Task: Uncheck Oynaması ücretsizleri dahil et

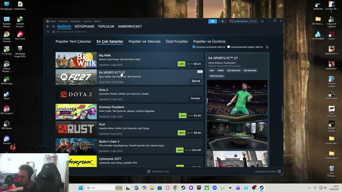Action: (x=194, y=47)
